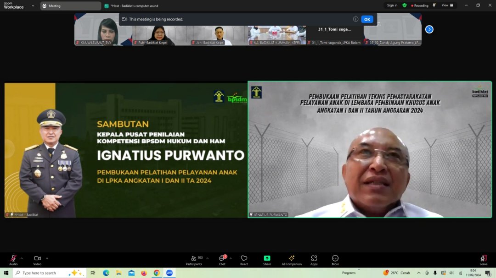This screenshot has width=496, height=278.
Task: Click the recording notice info icon
Action: click(355, 19)
